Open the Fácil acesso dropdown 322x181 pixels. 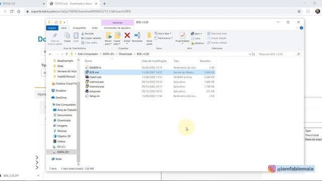164,38
